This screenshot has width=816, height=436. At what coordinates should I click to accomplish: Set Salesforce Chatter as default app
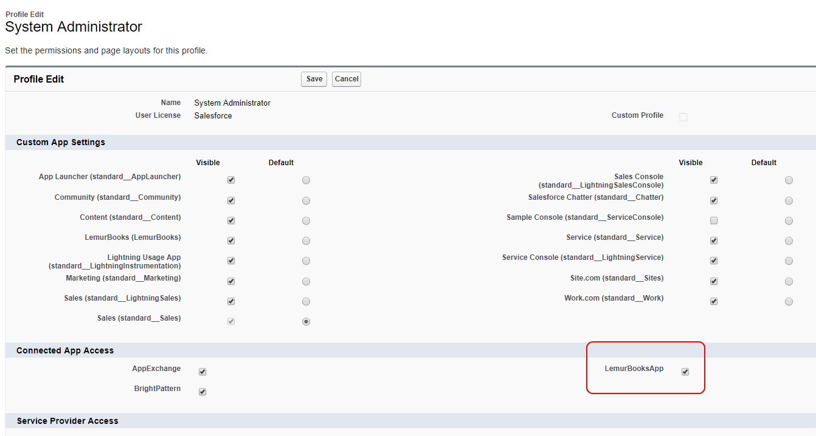[789, 200]
